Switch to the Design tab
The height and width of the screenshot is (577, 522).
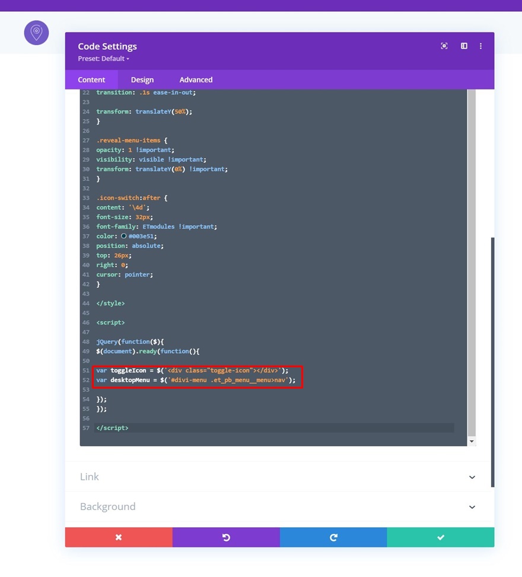[142, 79]
